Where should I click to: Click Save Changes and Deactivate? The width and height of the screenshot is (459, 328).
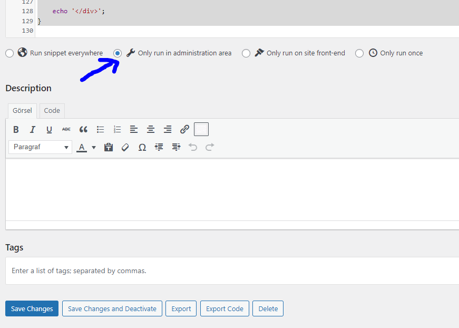112,308
